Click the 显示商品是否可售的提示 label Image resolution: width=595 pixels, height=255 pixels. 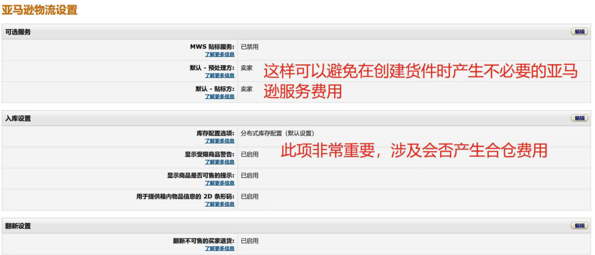201,175
